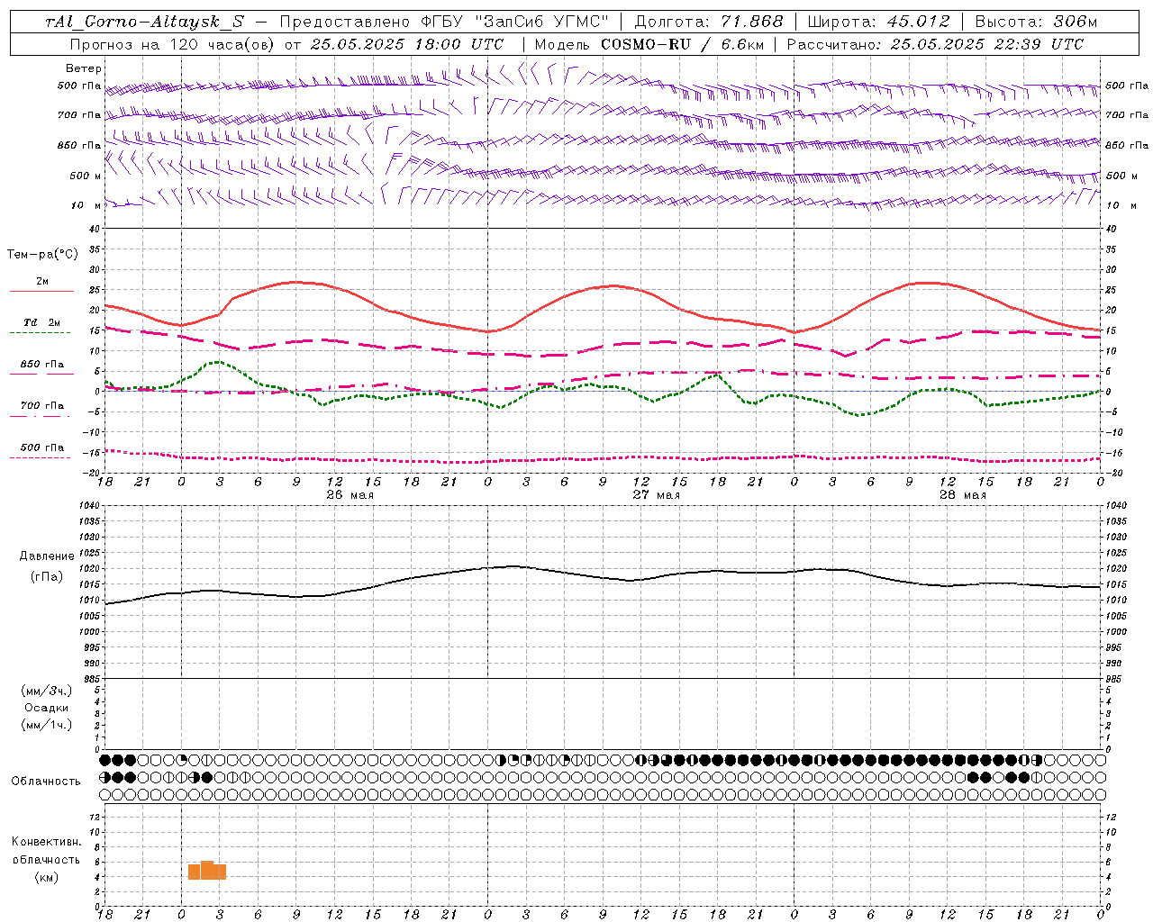The height and width of the screenshot is (922, 1153).
Task: Select the elevation text Высота: 306м
Action: click(1036, 22)
